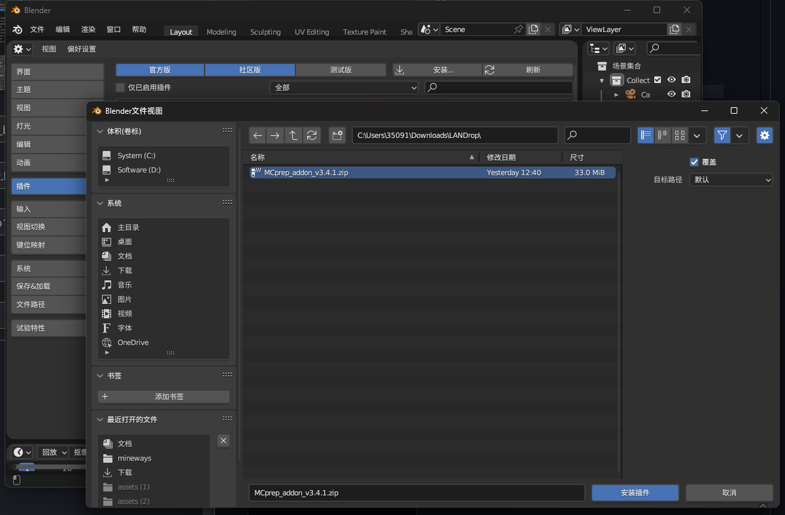Screen dimensions: 785x515
Task: Create a new folder
Action: [337, 135]
